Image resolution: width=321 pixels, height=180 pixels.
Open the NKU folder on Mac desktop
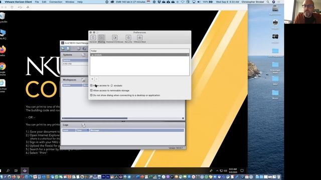(x=275, y=80)
